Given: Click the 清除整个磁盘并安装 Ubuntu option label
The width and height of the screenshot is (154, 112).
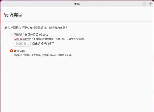Looking at the screenshot, I should point(31,34).
